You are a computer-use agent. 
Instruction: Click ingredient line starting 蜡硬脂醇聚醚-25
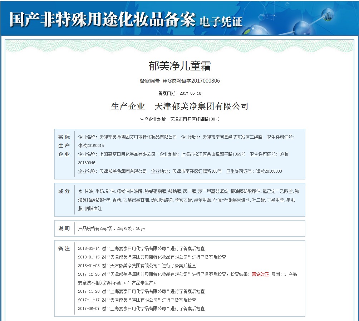coord(186,200)
